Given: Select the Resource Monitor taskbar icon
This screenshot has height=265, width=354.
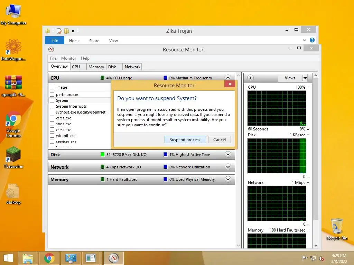Looking at the screenshot, I should point(113,258).
